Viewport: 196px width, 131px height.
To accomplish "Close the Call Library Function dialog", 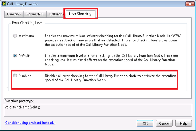I will pos(190,4).
